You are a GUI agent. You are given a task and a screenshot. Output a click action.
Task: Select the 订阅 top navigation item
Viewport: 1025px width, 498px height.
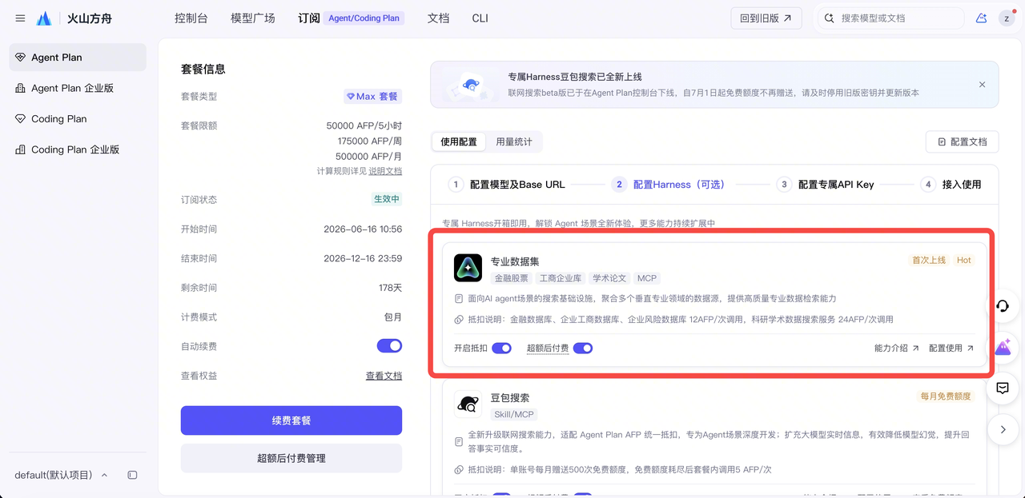tap(309, 18)
